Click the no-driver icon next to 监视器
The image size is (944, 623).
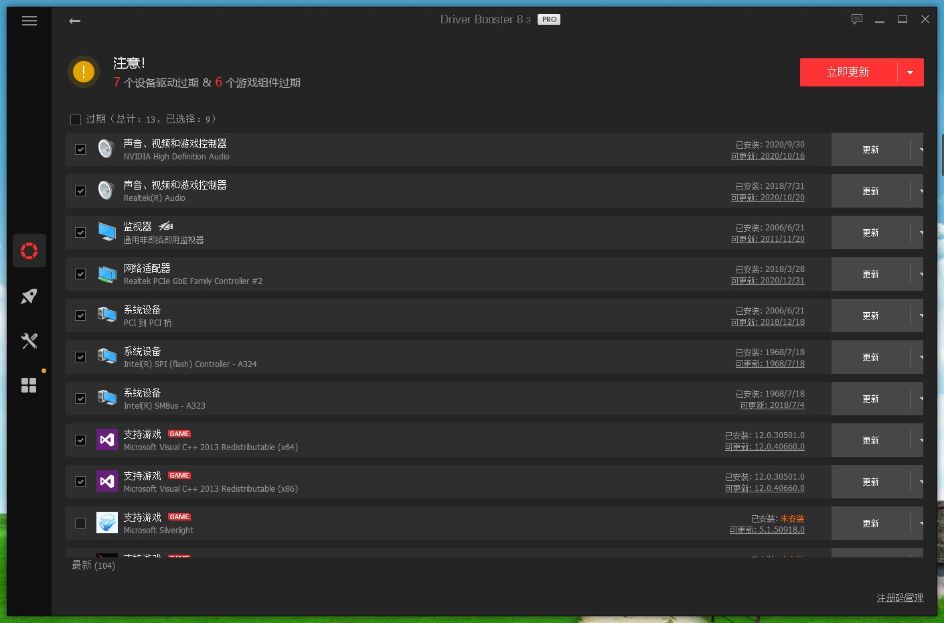pos(165,226)
